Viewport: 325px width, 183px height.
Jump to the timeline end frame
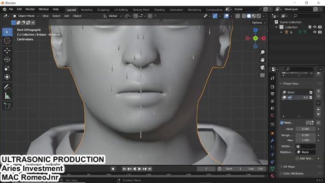coord(150,169)
